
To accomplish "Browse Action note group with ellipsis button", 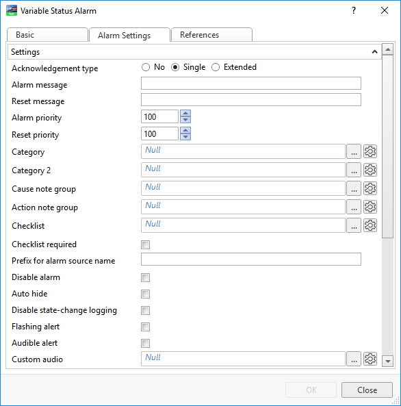I will [x=354, y=207].
